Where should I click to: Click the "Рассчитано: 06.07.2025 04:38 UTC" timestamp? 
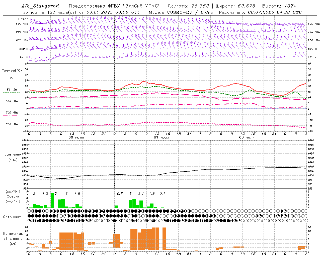[x=260, y=12]
